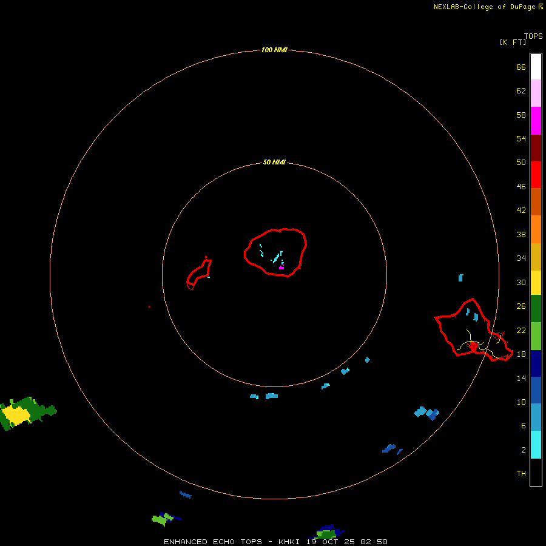546x546 pixels.
Task: Click the dark red 54 legend swatch
Action: coord(536,147)
